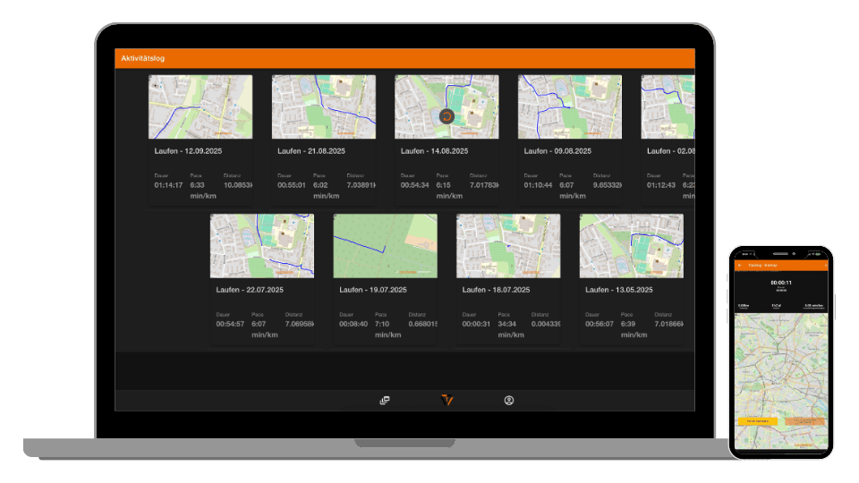
Task: Click duration value 00:00:31
Action: pyautogui.click(x=477, y=324)
